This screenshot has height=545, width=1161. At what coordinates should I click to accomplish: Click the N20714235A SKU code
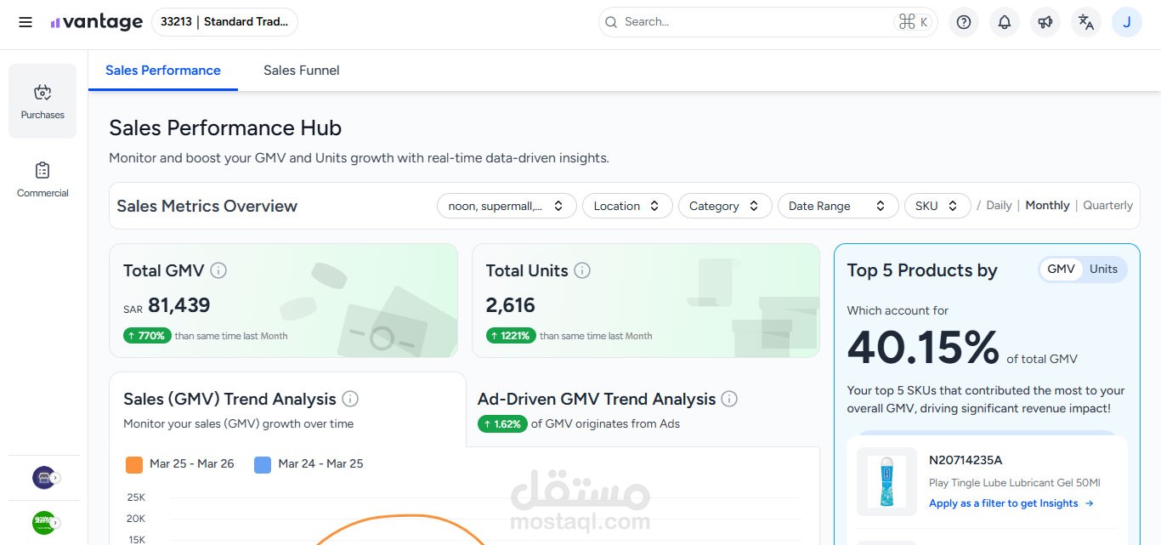click(966, 461)
